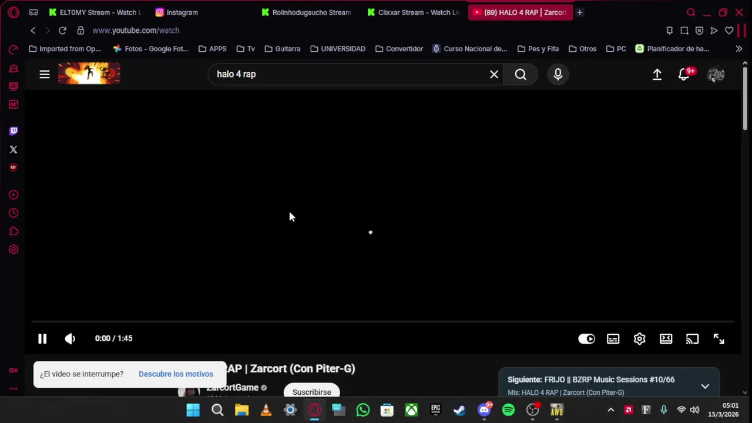Open sidebar settings gear icon

[x=14, y=249]
